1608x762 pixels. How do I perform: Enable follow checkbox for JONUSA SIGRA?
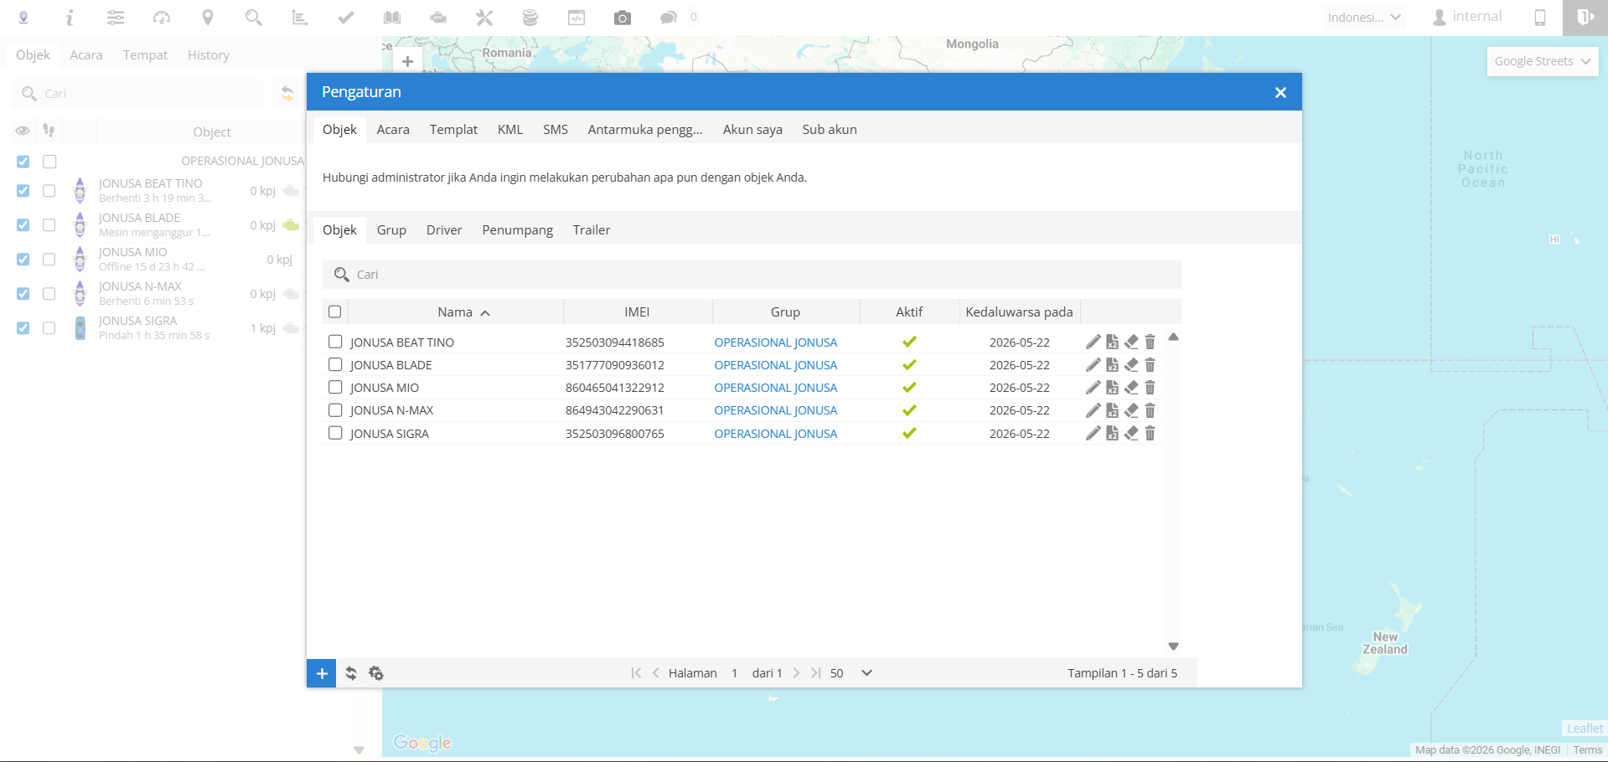click(x=49, y=328)
